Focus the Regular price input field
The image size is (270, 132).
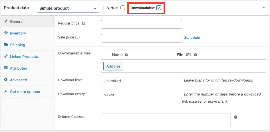tap(142, 24)
